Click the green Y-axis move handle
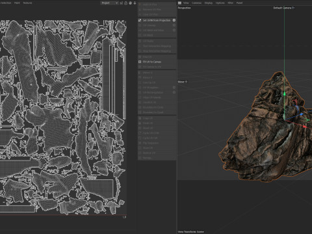The width and height of the screenshot is (312, 234). coord(284,94)
